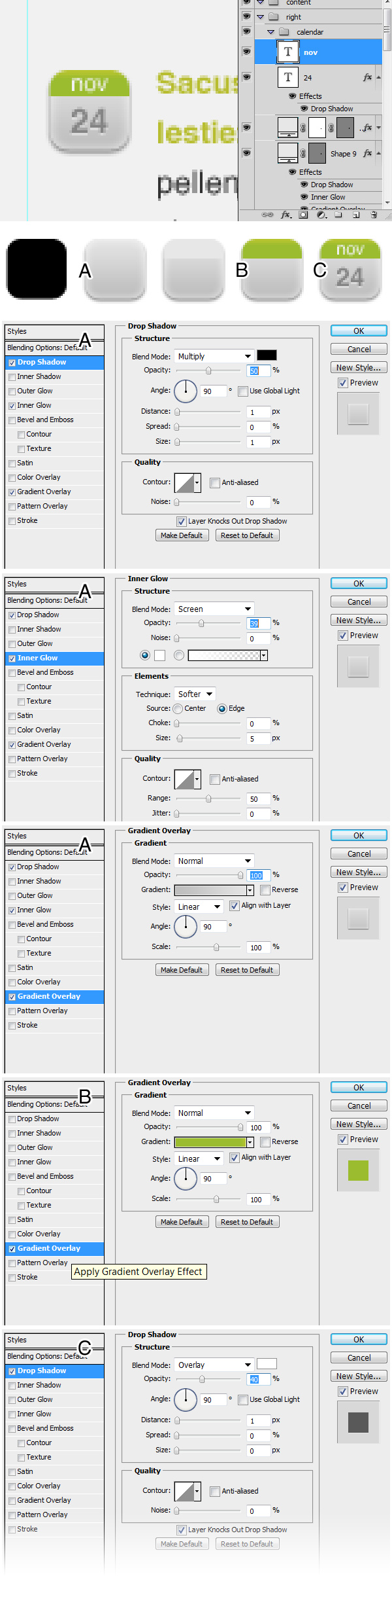This screenshot has width=392, height=1614.
Task: Select the Center source radio button
Action: (178, 708)
